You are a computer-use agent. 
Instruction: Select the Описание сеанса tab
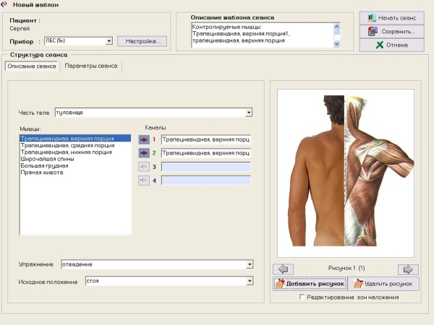click(32, 66)
